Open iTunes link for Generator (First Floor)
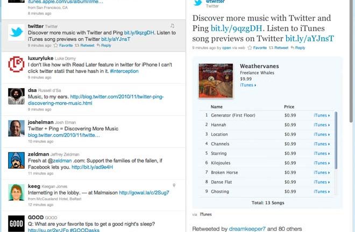 [x=322, y=115]
